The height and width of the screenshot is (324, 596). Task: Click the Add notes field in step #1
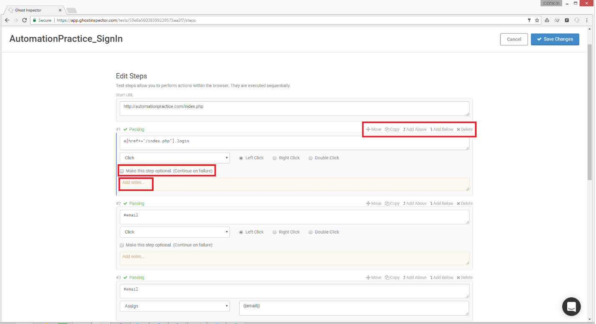click(x=294, y=184)
